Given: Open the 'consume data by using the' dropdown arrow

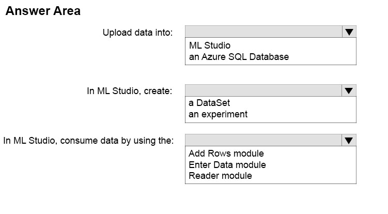Looking at the screenshot, I should 349,140.
